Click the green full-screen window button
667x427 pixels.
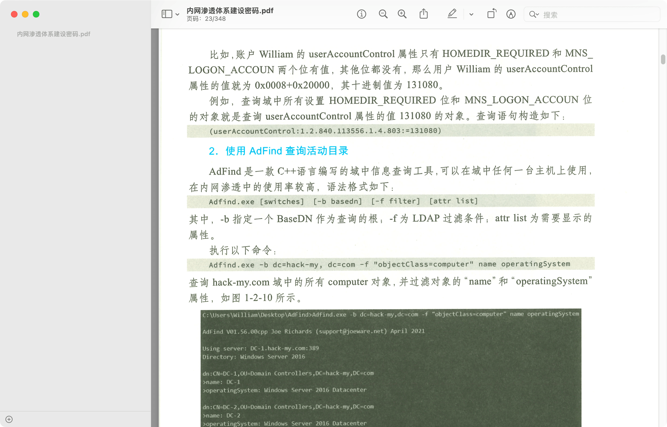tap(36, 14)
